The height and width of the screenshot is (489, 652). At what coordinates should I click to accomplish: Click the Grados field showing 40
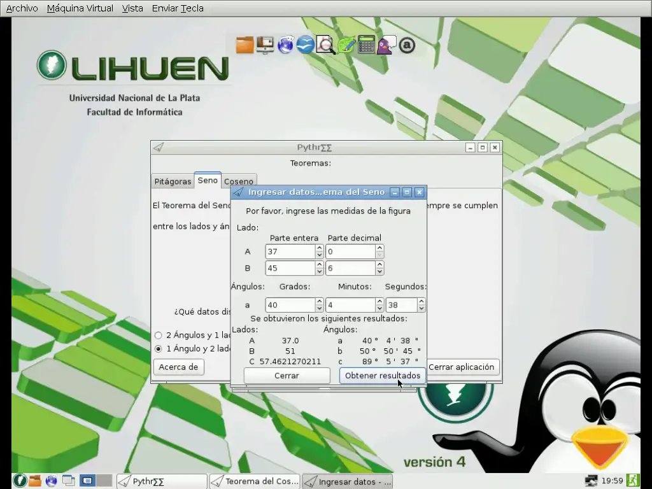290,305
